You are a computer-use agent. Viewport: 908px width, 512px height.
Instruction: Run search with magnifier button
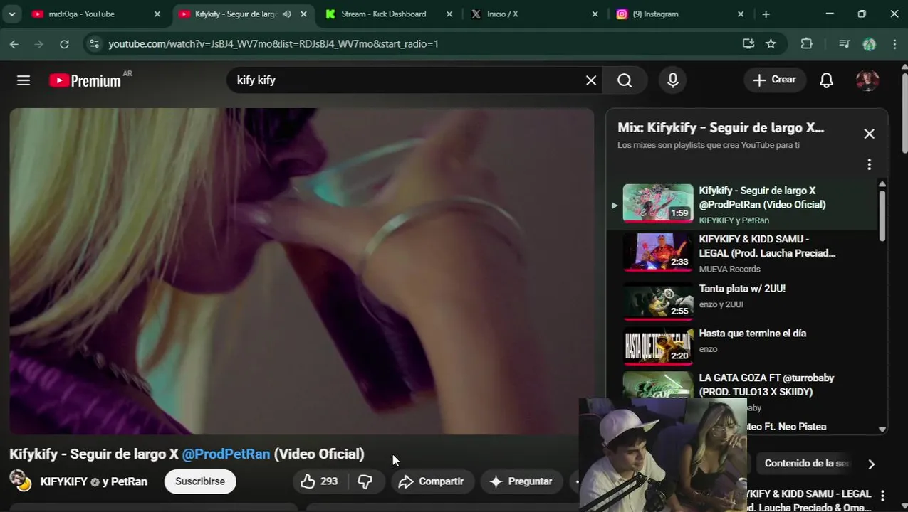(x=625, y=80)
